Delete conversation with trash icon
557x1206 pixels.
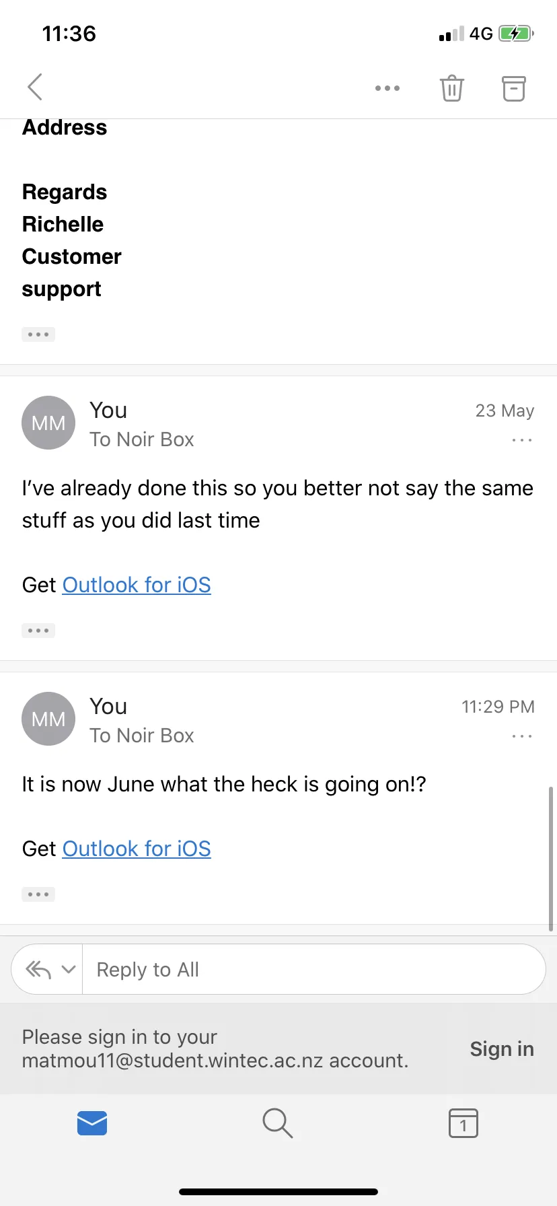(x=452, y=87)
